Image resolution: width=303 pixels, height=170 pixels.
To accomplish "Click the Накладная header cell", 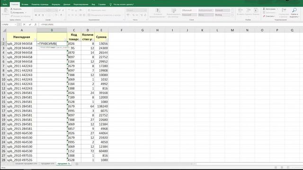I will tap(22, 37).
